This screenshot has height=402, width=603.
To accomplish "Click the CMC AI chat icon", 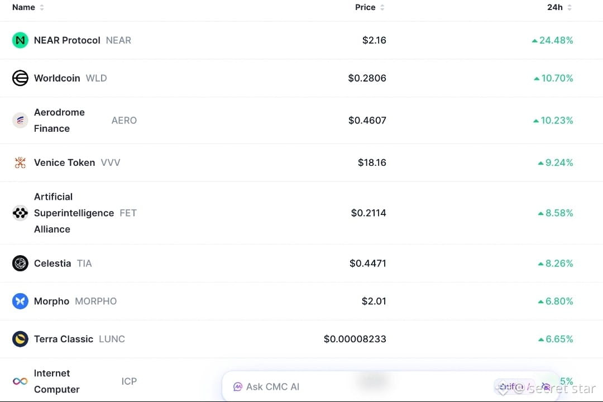I will coord(238,386).
